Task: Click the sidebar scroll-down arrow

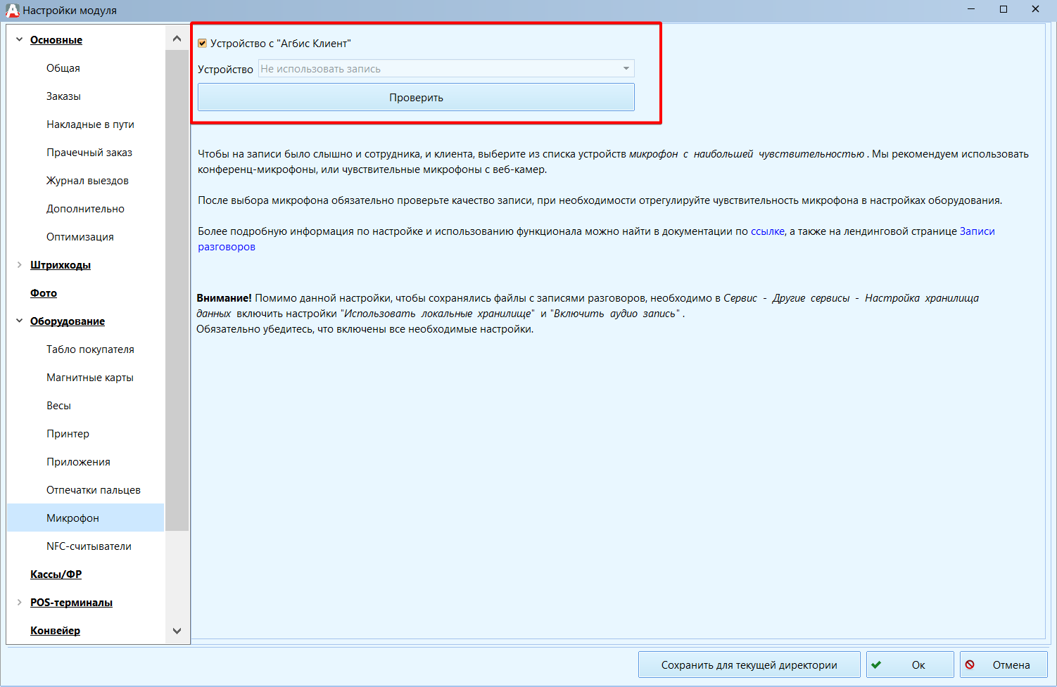Action: tap(177, 631)
